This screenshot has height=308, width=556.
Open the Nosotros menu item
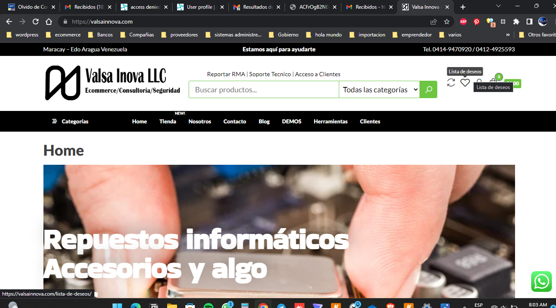[x=200, y=121]
